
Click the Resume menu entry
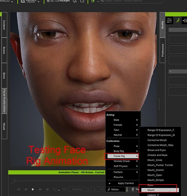(118, 177)
